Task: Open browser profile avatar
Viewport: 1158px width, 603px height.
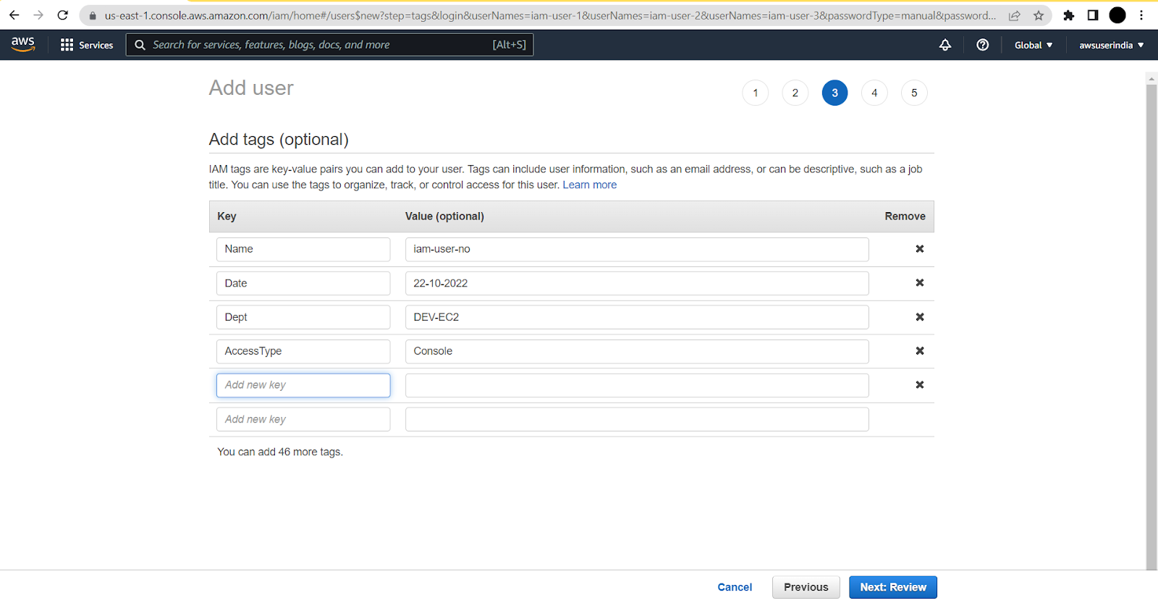Action: (x=1117, y=15)
